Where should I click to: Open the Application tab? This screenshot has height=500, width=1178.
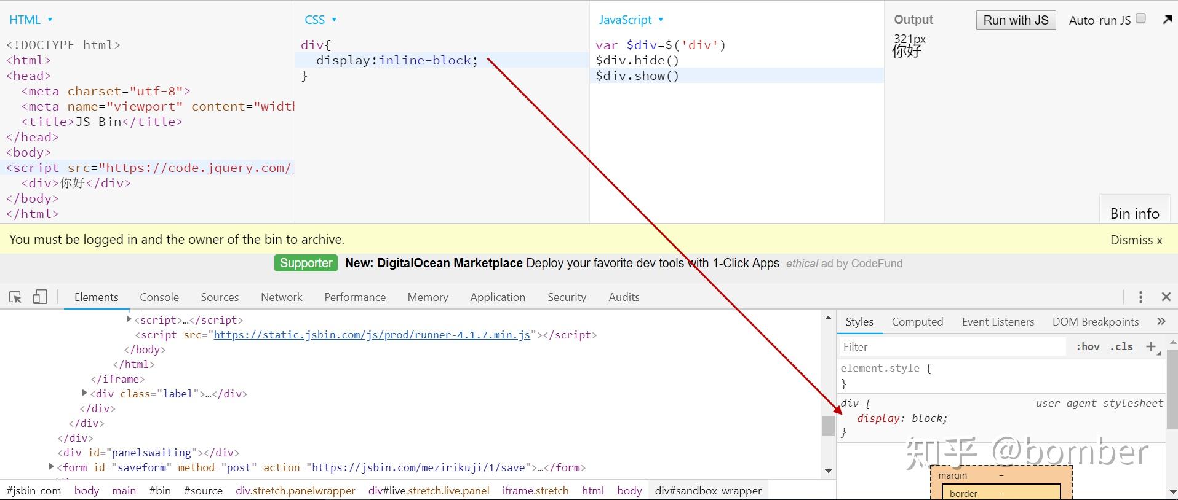click(x=498, y=297)
